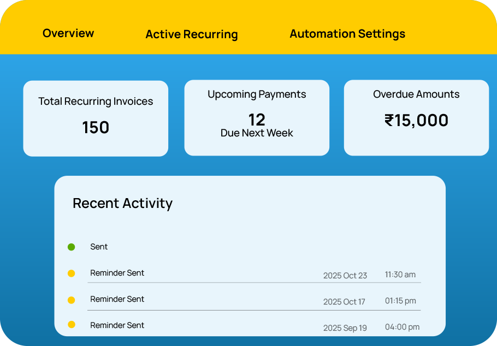Click the Overdue Amounts card title
Viewport: 497px width, 346px height.
point(416,94)
